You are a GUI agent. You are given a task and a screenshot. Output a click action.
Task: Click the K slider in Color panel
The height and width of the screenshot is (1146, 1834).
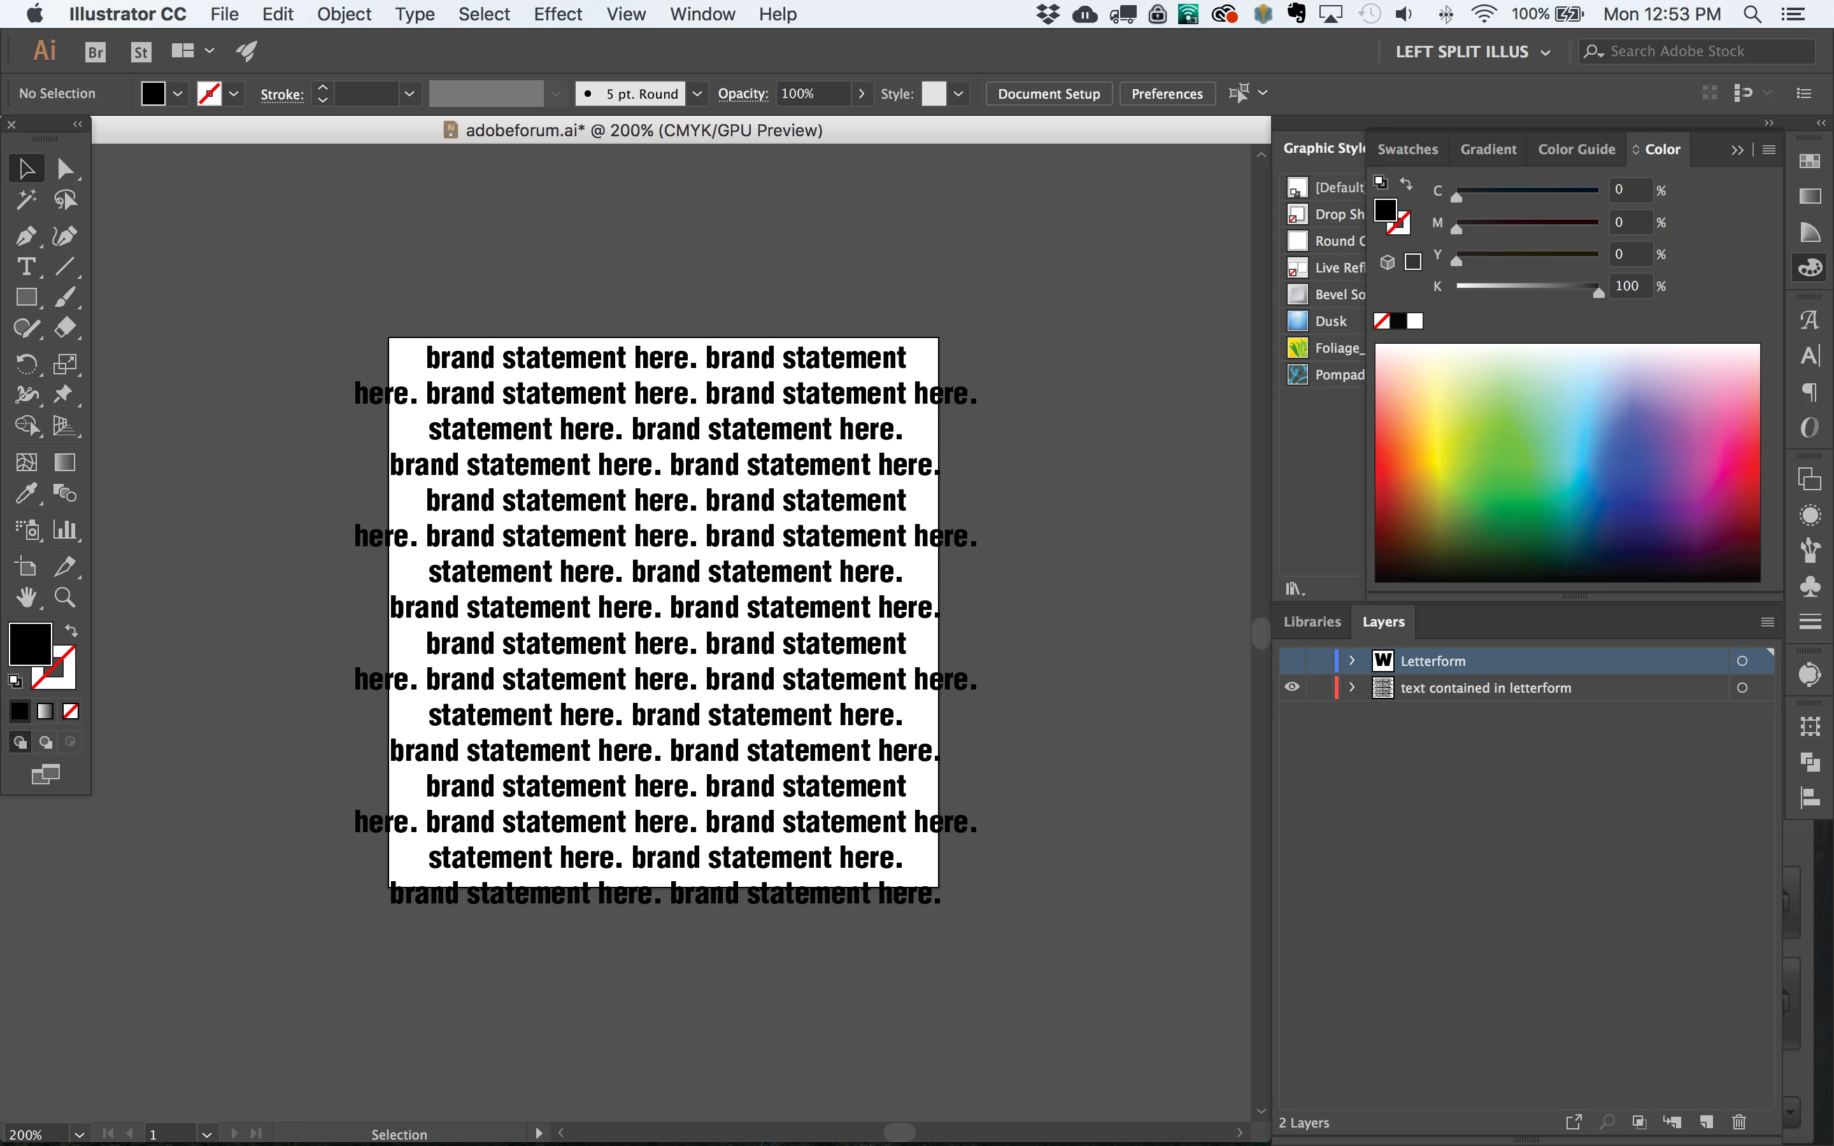[1527, 286]
